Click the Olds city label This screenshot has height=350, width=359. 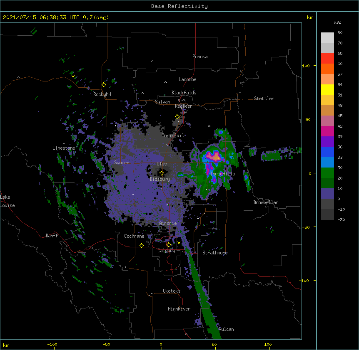(x=162, y=164)
